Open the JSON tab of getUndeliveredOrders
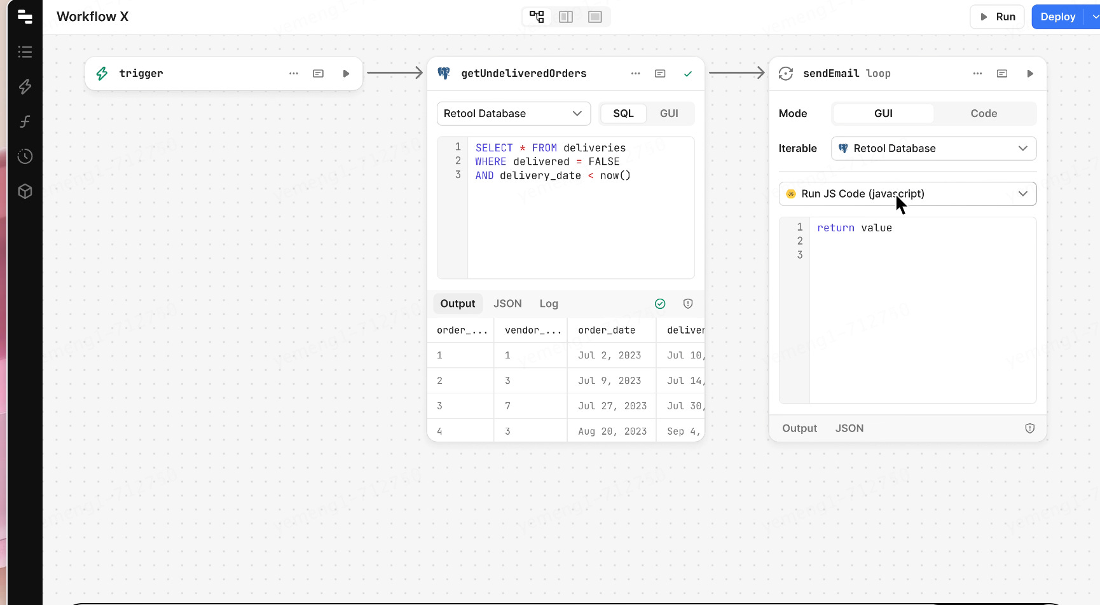This screenshot has height=605, width=1100. click(507, 304)
